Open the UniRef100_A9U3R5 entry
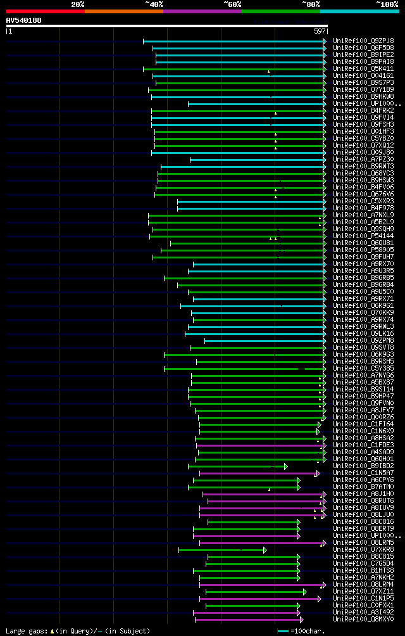The width and height of the screenshot is (405, 636). pos(363,270)
